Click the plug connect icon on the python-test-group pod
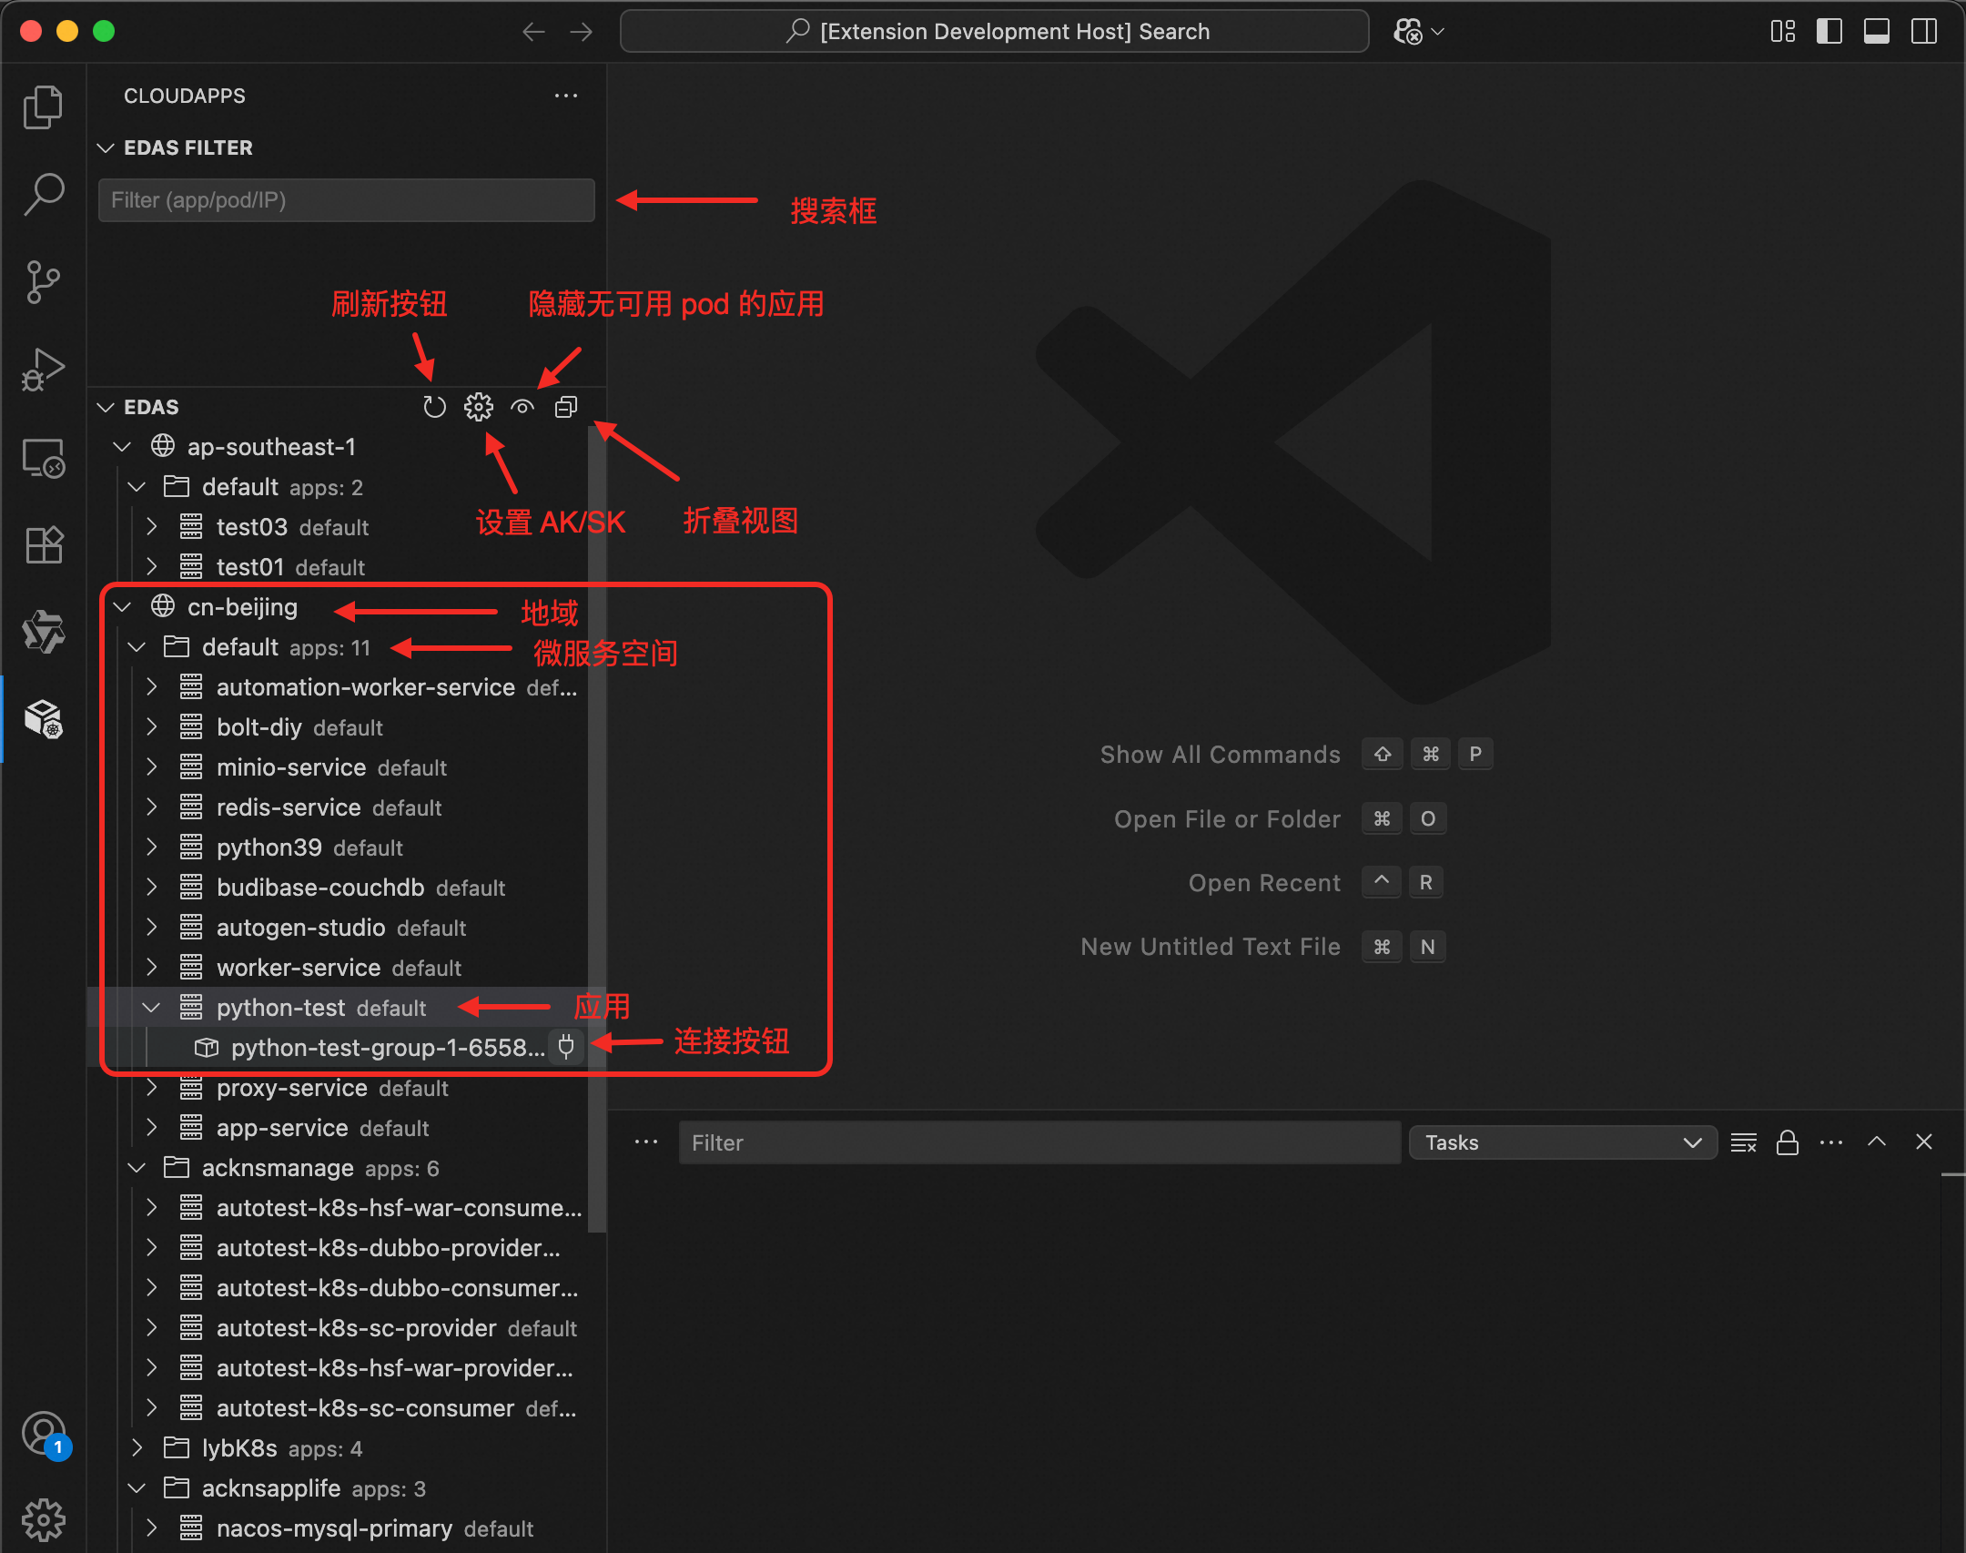Image resolution: width=1966 pixels, height=1553 pixels. [x=566, y=1047]
